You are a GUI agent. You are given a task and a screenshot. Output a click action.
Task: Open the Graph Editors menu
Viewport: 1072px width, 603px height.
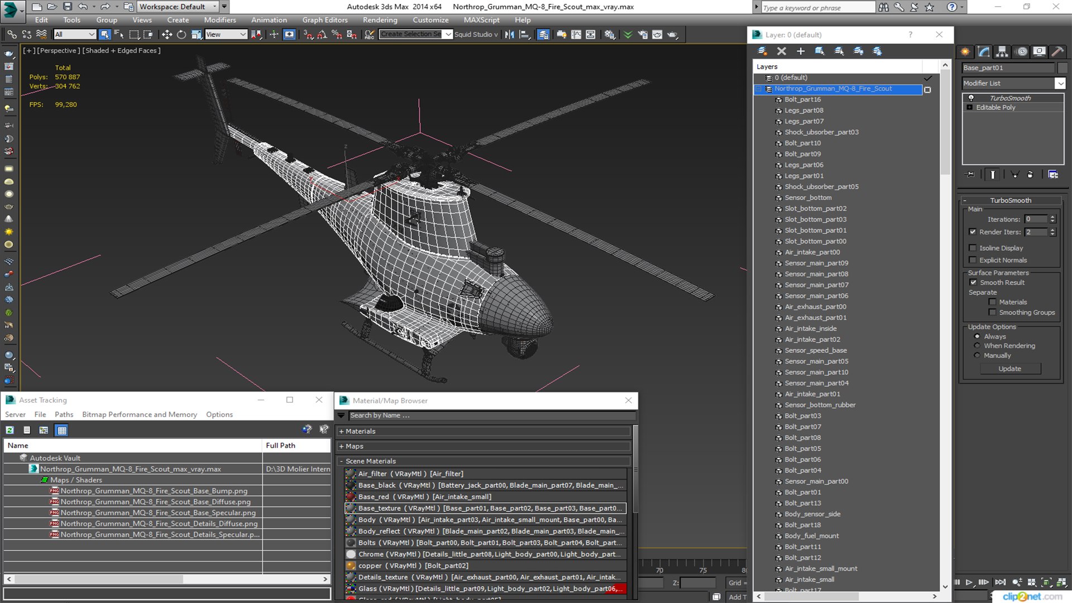coord(325,20)
